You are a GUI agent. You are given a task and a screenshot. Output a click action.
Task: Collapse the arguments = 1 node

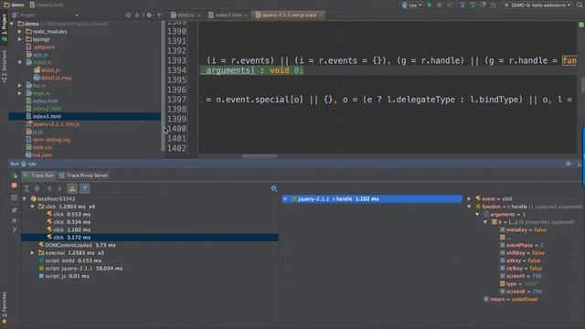(477, 214)
